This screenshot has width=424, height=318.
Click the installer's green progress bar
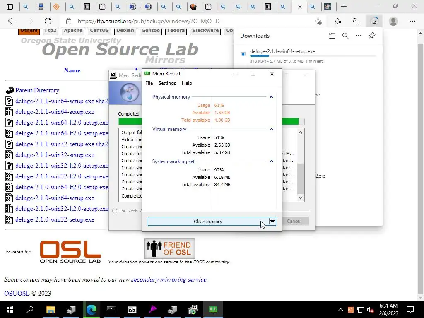tap(290, 121)
